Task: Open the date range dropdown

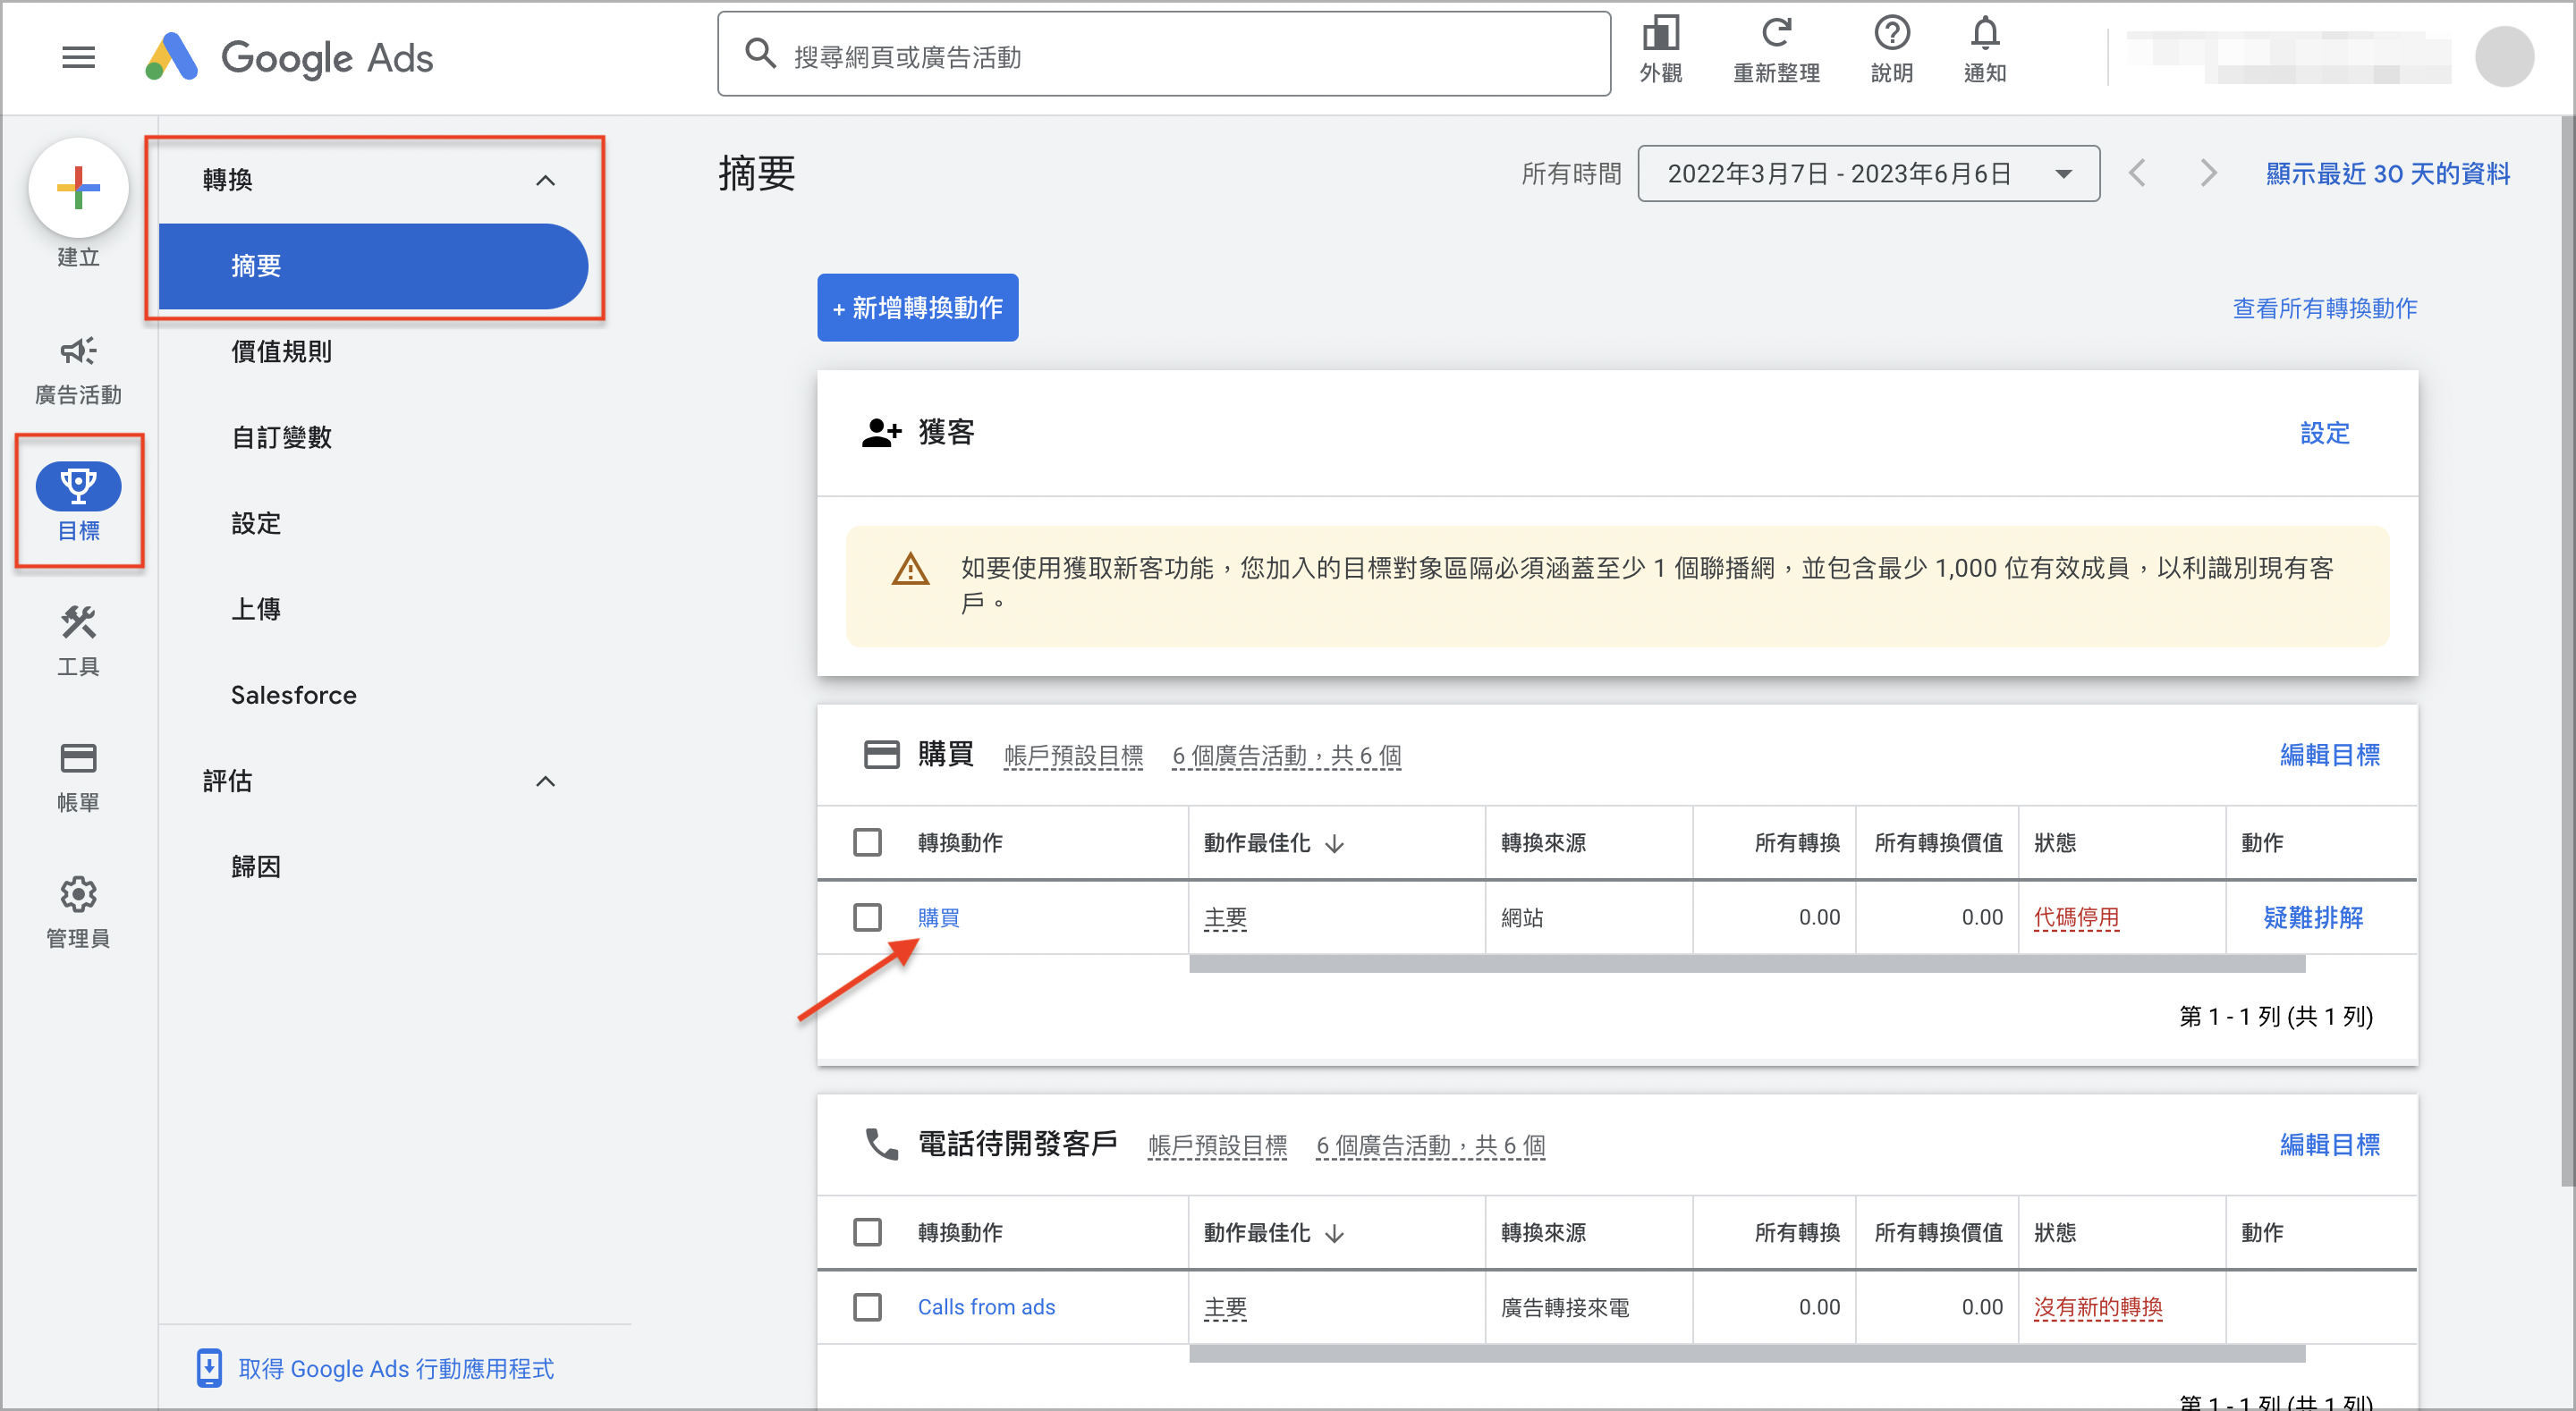Action: [x=1868, y=173]
